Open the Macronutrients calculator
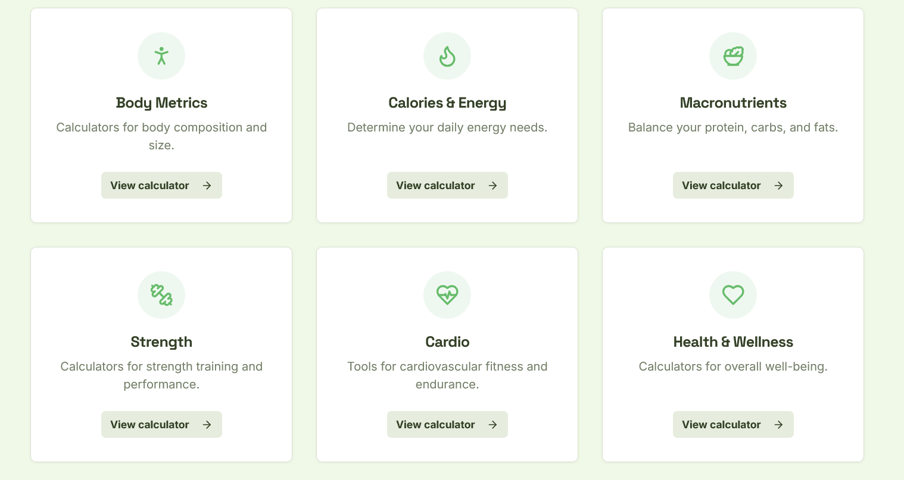The image size is (904, 480). click(x=733, y=185)
